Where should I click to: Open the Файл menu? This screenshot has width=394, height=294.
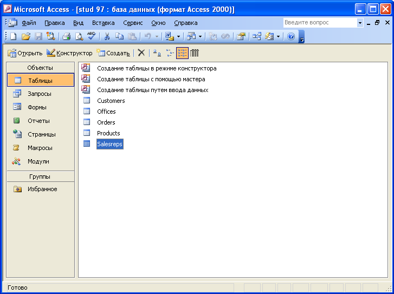[29, 23]
